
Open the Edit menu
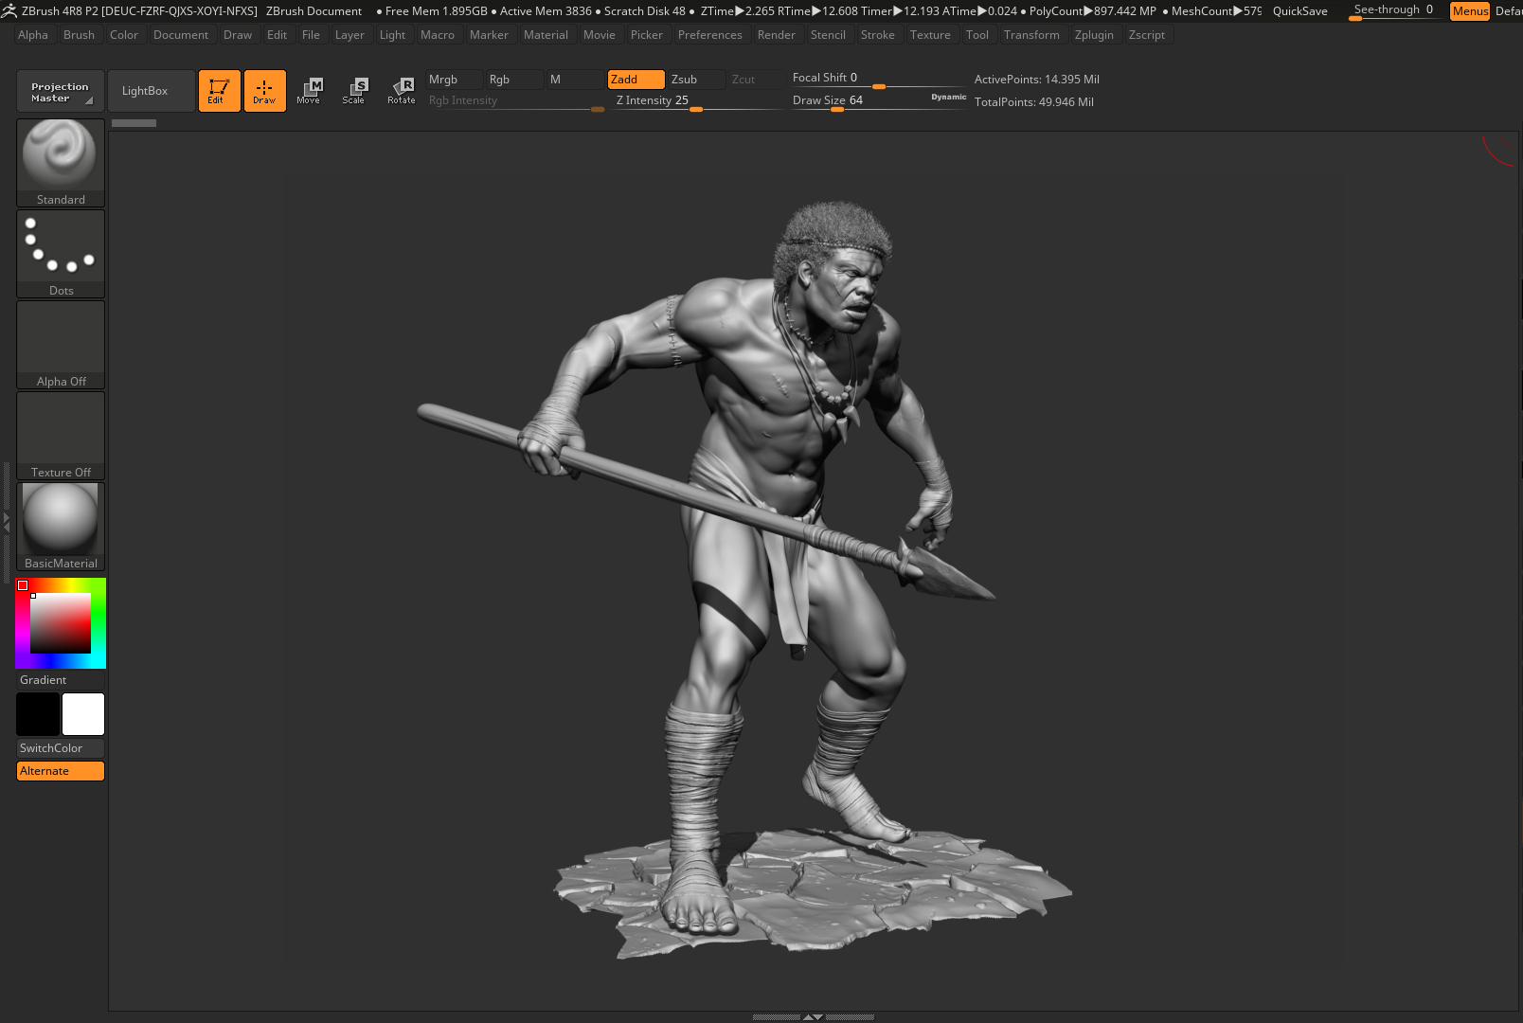pyautogui.click(x=277, y=35)
